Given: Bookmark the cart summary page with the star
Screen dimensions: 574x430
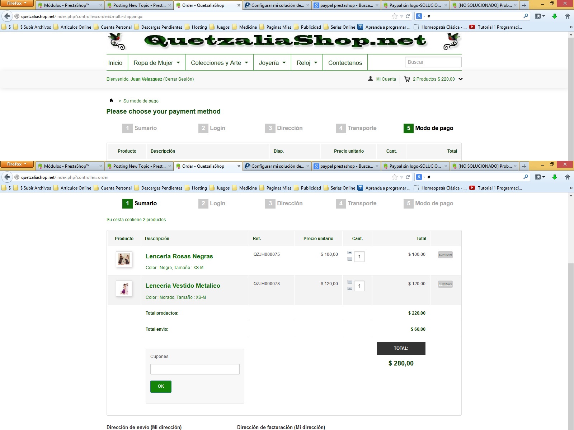Looking at the screenshot, I should (x=395, y=177).
